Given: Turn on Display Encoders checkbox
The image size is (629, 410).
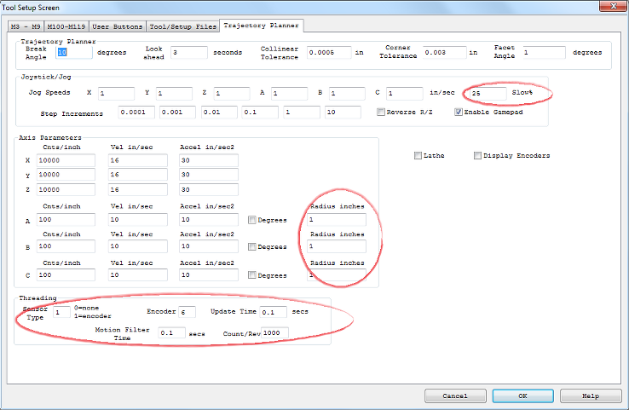Looking at the screenshot, I should coord(477,156).
